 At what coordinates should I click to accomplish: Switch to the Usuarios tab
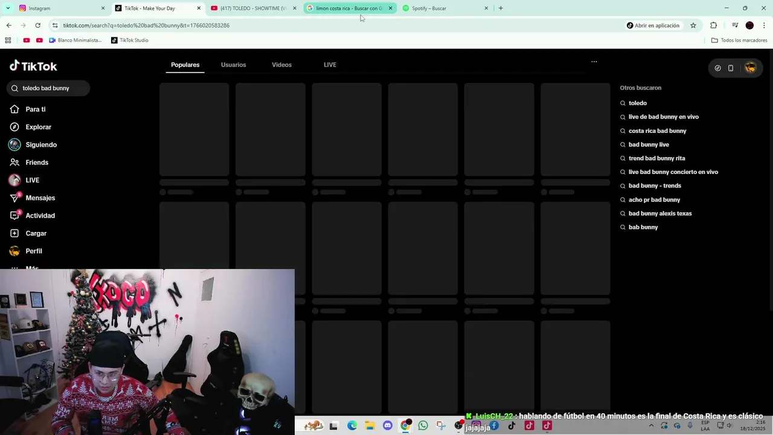[233, 65]
